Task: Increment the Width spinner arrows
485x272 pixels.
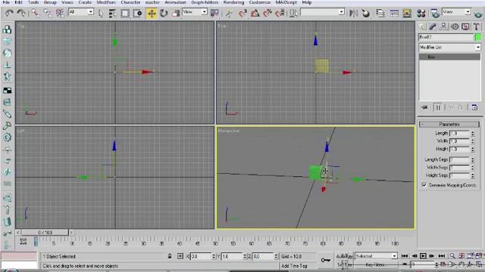Action: point(473,141)
